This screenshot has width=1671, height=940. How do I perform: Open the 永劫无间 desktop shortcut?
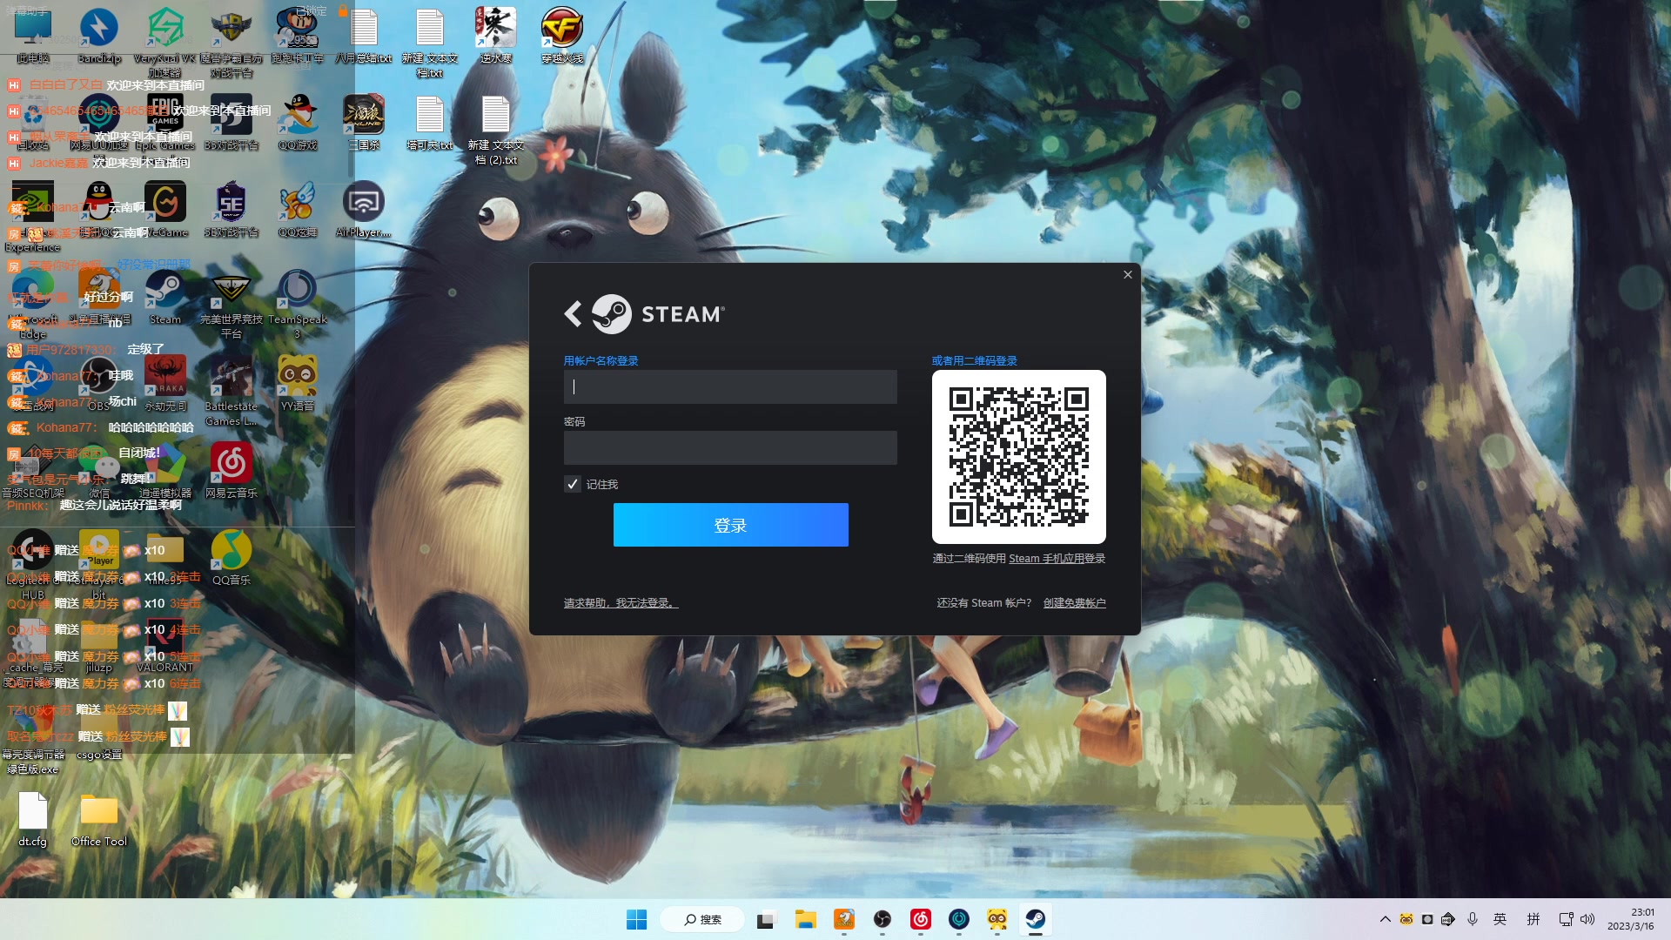pyautogui.click(x=165, y=384)
